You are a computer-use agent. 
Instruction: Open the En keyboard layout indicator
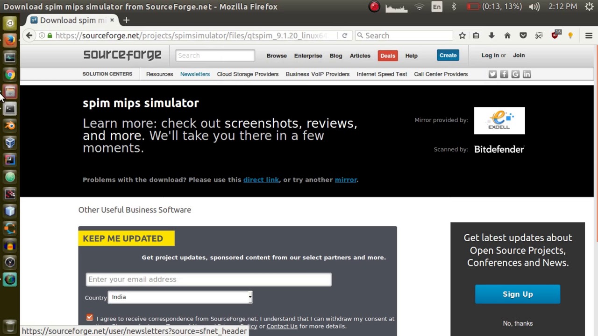[x=437, y=7]
